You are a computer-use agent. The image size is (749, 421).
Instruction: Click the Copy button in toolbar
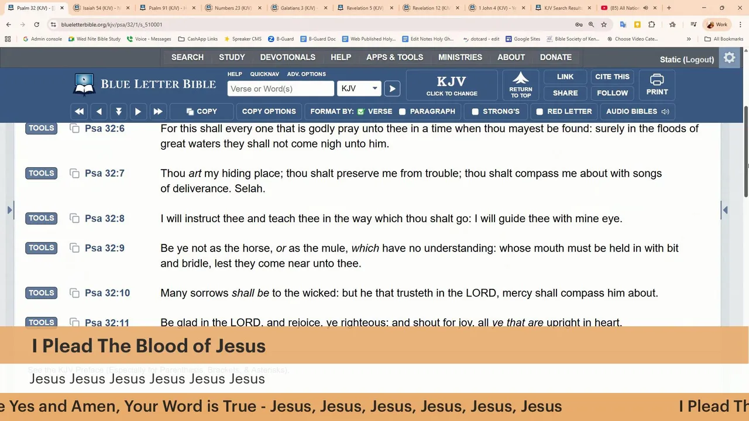click(201, 111)
